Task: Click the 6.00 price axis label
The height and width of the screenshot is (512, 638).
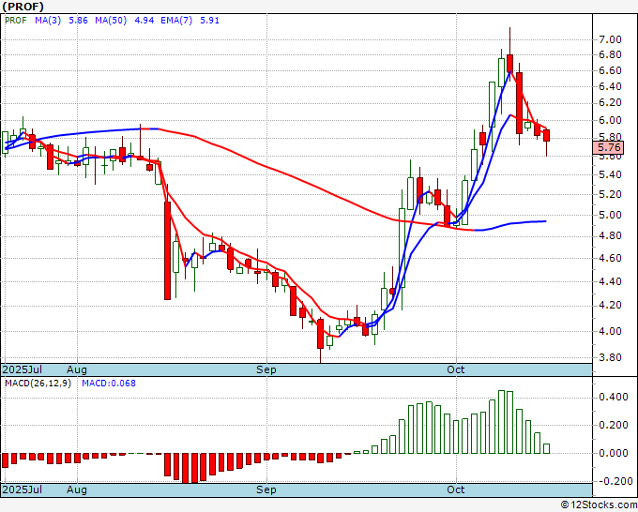Action: click(x=610, y=120)
